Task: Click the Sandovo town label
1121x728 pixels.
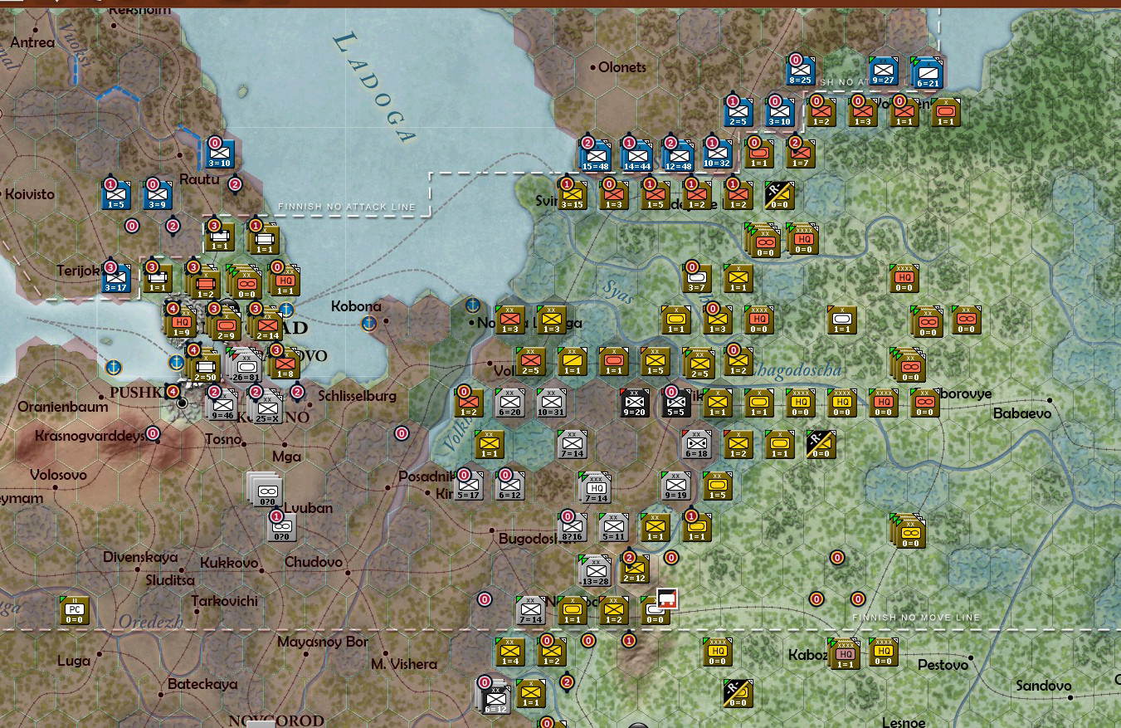Action: [1042, 686]
